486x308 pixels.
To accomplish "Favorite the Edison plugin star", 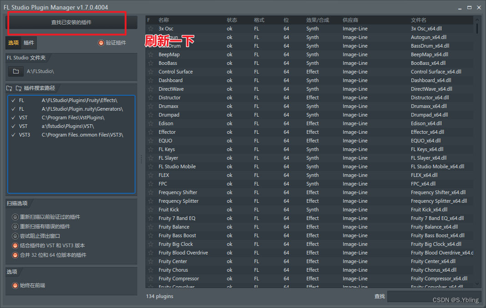I will (x=150, y=123).
